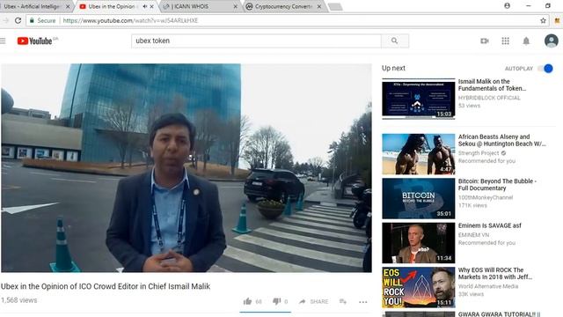
Task: Open a new browser tab
Action: click(335, 6)
